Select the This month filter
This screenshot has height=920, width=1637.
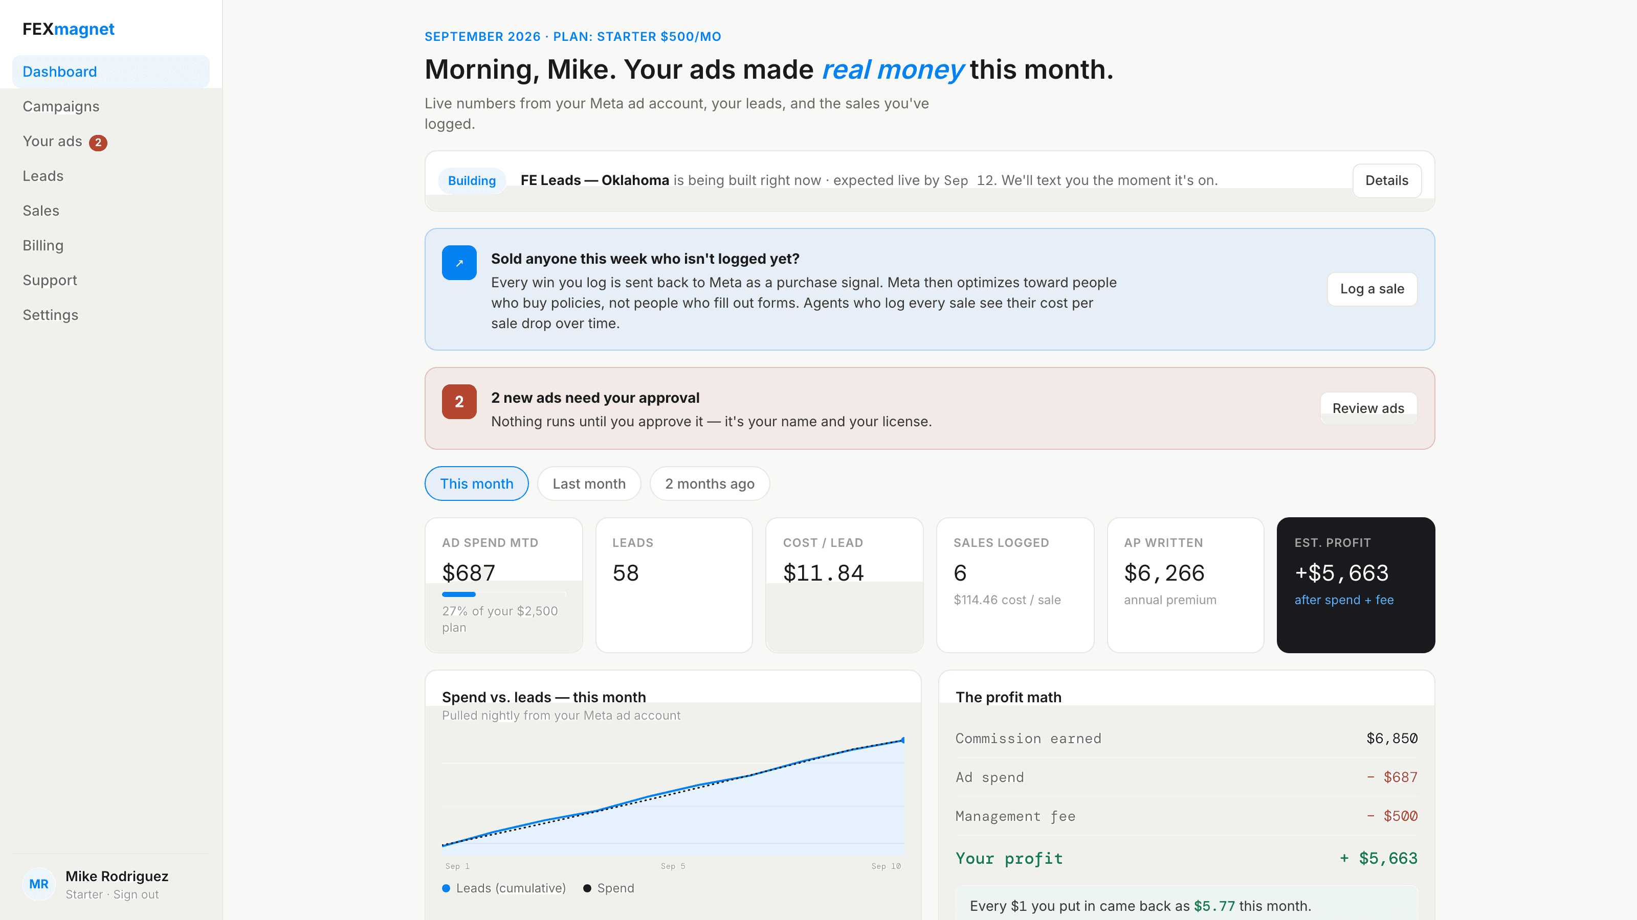point(477,484)
